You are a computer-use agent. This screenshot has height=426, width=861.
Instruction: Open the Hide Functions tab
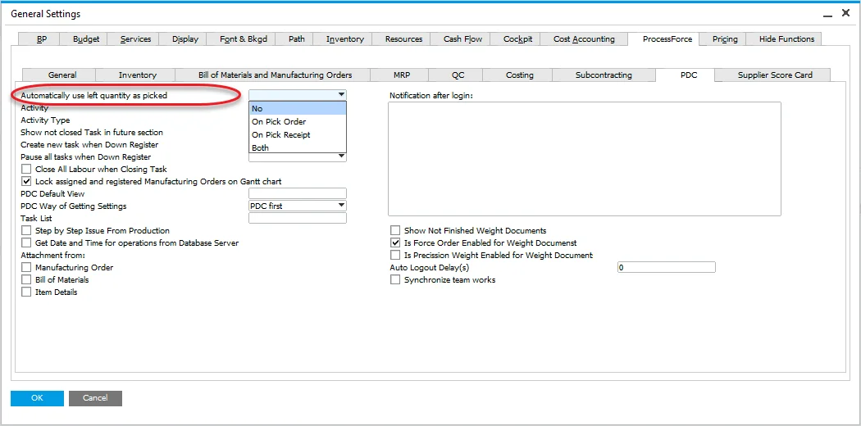point(786,39)
